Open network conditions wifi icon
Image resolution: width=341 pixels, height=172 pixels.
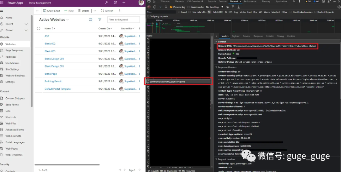(x=227, y=7)
